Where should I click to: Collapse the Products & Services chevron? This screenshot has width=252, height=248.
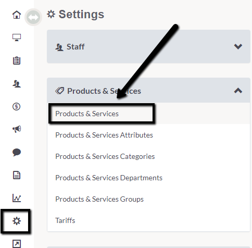click(238, 91)
